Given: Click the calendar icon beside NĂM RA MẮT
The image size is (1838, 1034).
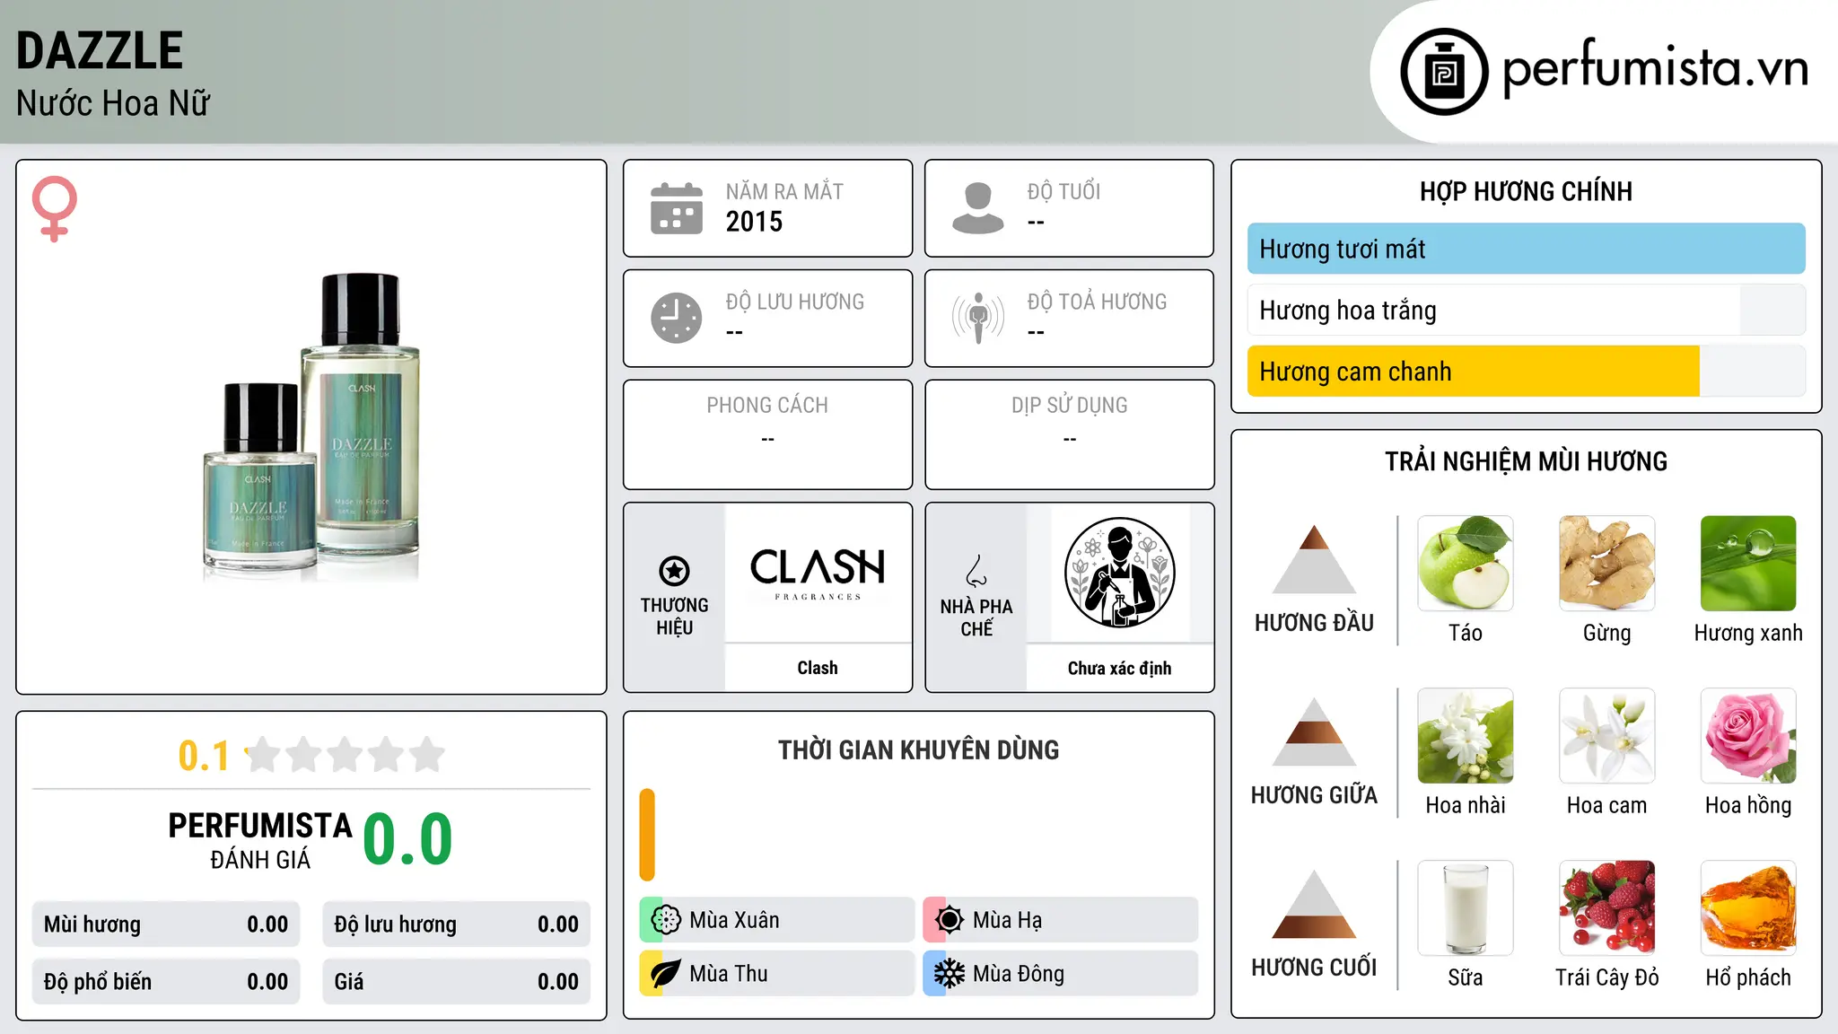Looking at the screenshot, I should click(x=677, y=208).
